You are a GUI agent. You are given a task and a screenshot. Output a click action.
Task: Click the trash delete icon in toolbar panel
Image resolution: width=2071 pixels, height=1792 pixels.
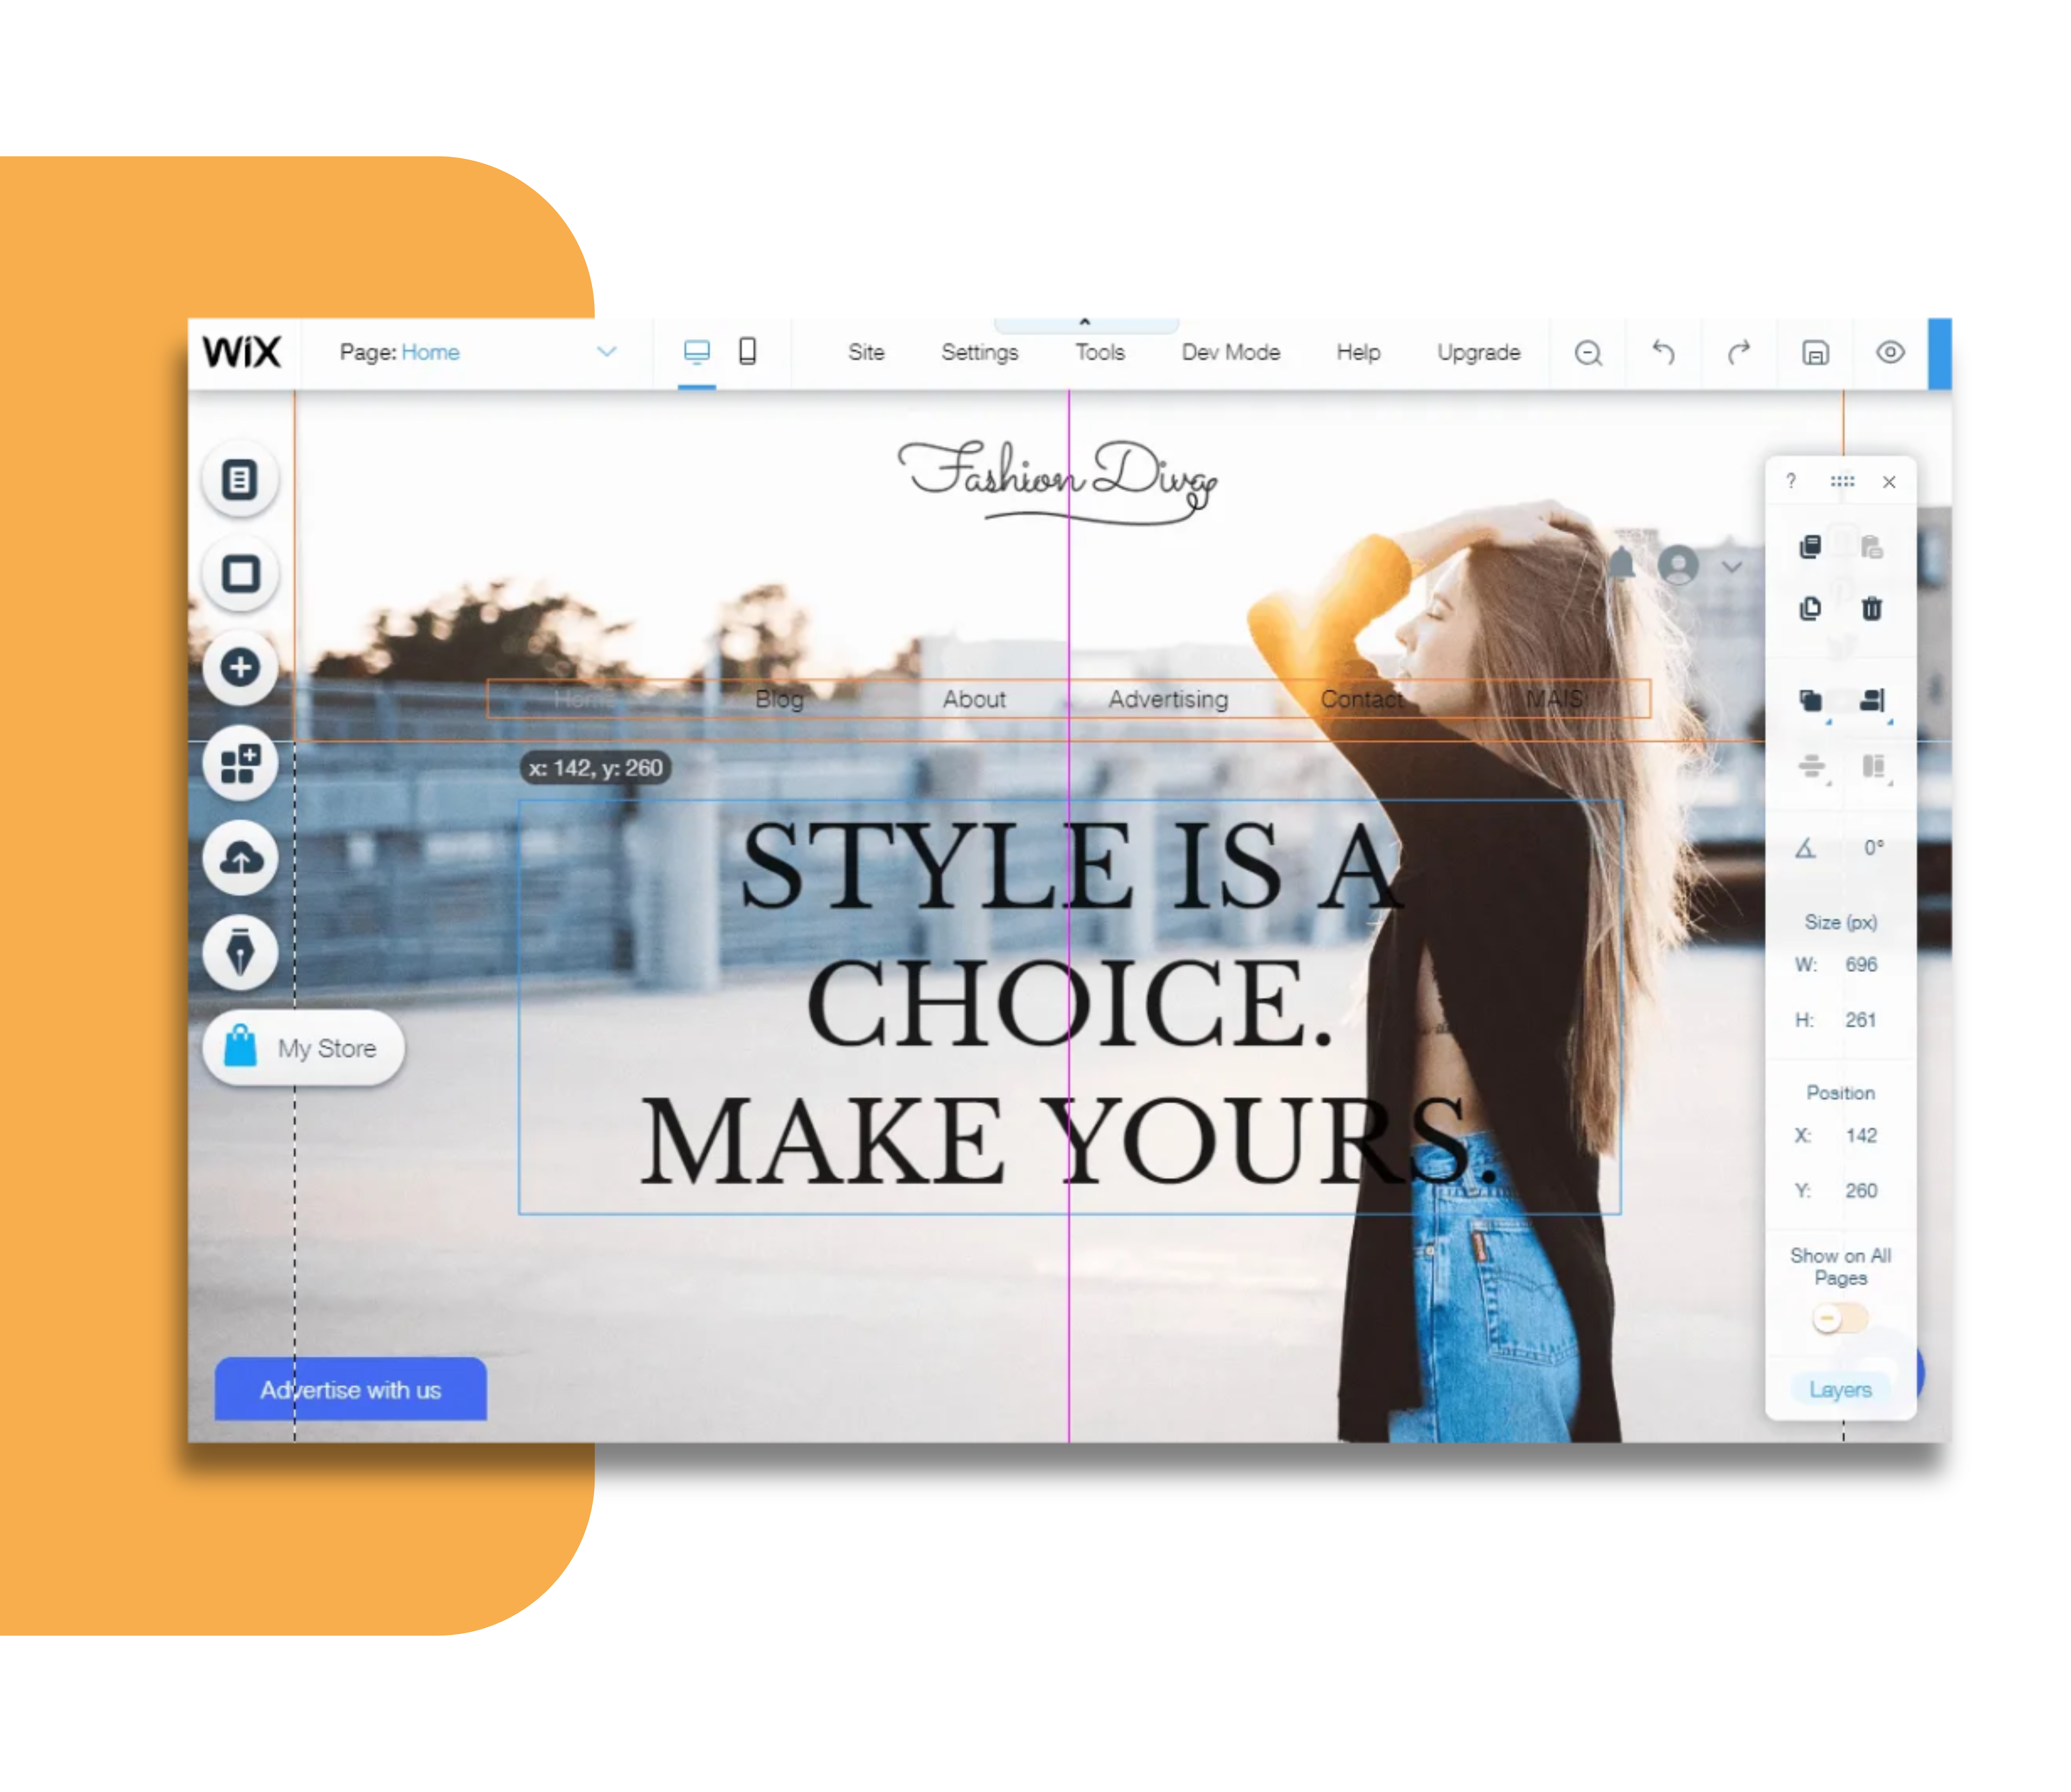click(x=1871, y=608)
